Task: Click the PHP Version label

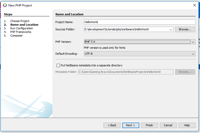Action: click(x=63, y=42)
